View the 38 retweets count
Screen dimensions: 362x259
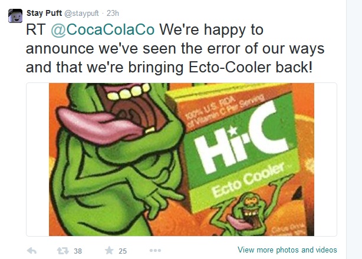pyautogui.click(x=78, y=251)
